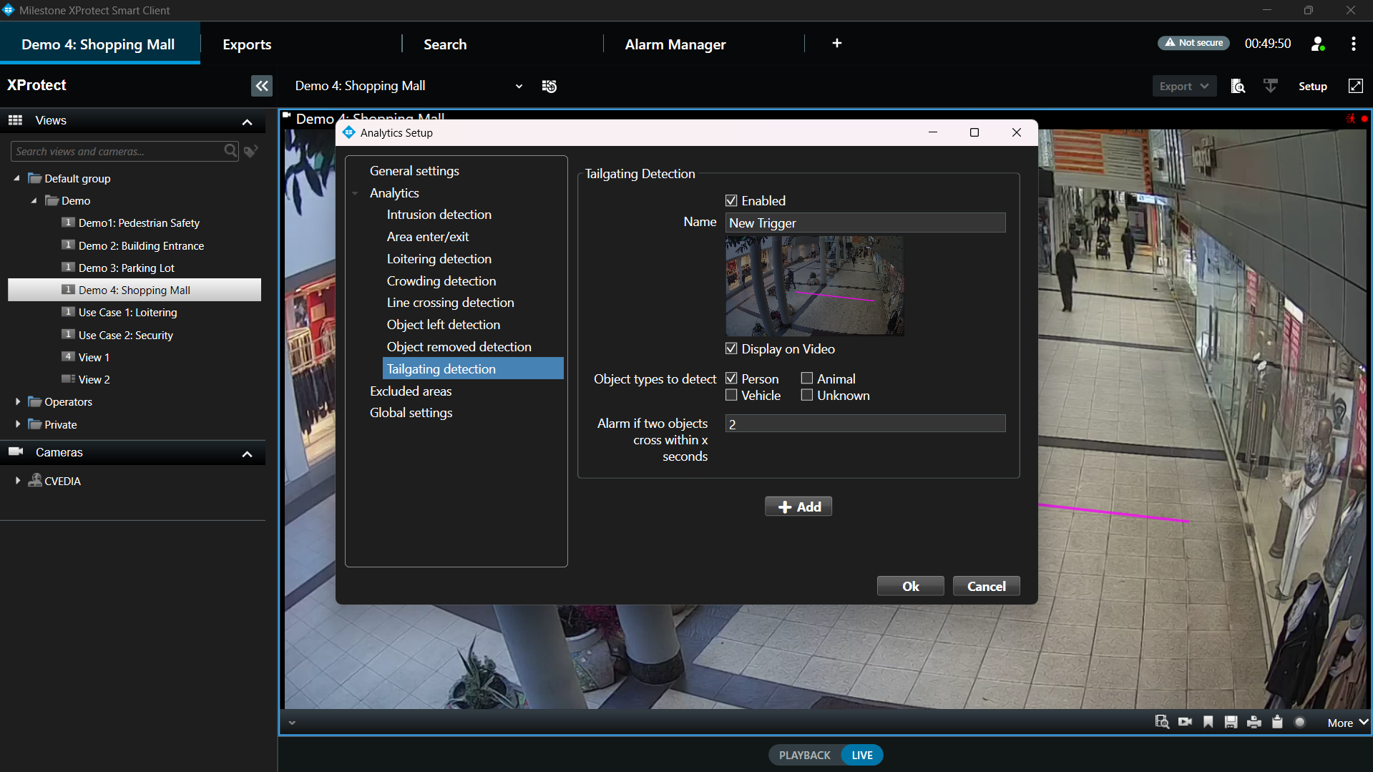
Task: Open the recording search icon in top toolbar
Action: coord(1238,86)
